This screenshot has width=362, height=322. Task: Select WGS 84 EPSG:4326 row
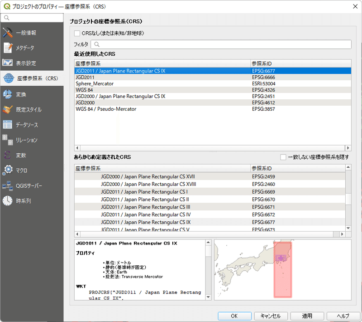point(213,90)
